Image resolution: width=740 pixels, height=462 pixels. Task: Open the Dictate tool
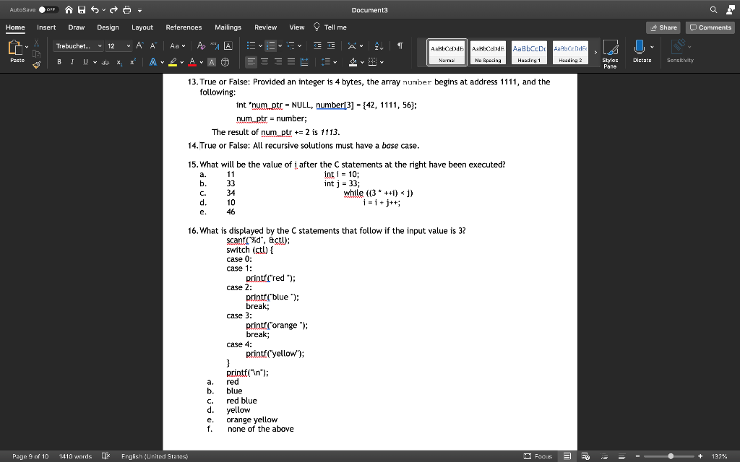coord(640,52)
